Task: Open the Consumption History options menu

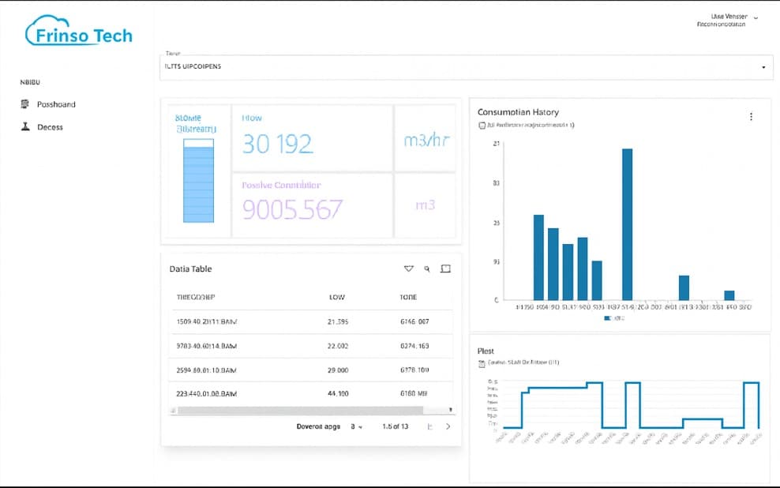Action: (x=751, y=115)
